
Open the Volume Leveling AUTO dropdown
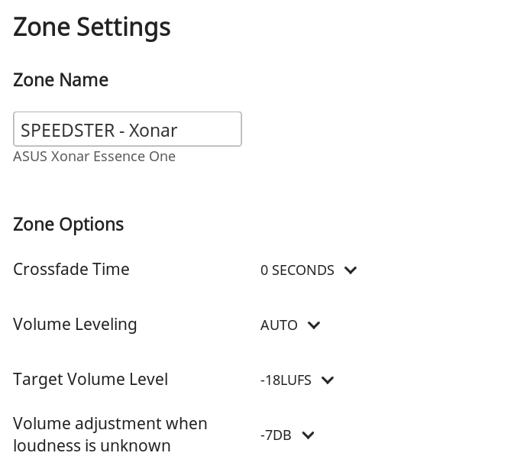(x=280, y=325)
